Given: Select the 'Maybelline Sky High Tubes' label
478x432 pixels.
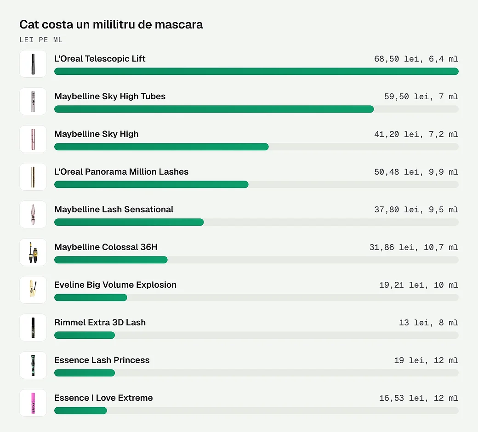Looking at the screenshot, I should pyautogui.click(x=110, y=97).
